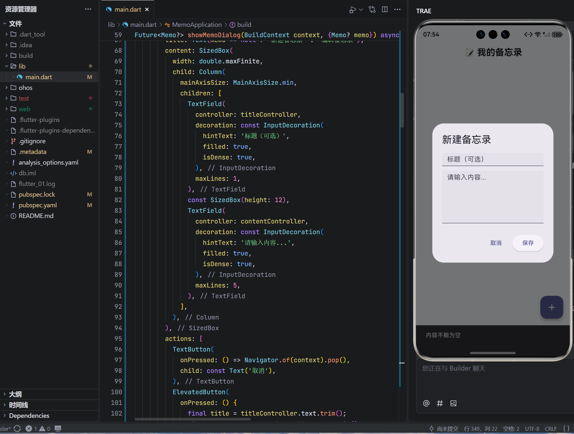Open the .metadata file
This screenshot has width=574, height=434.
tap(32, 152)
